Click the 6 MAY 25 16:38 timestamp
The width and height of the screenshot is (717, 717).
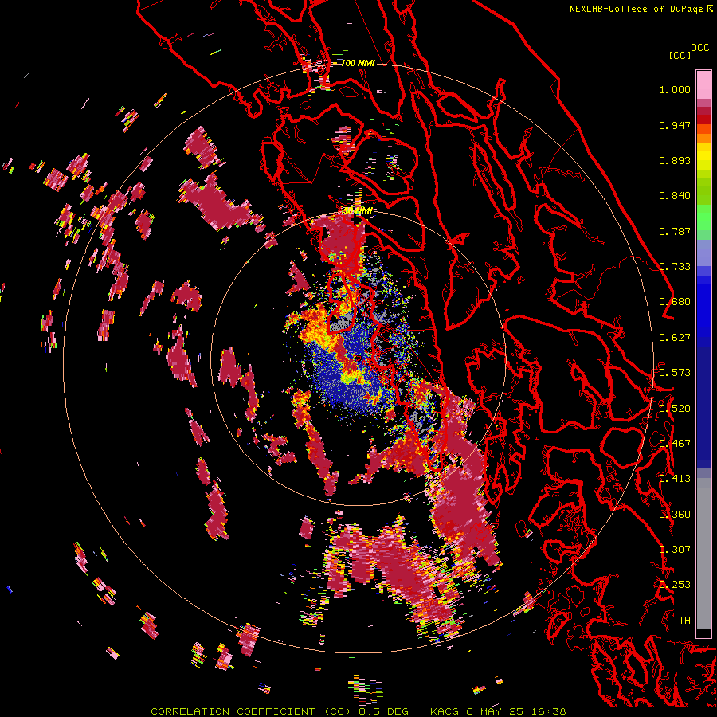(x=516, y=711)
